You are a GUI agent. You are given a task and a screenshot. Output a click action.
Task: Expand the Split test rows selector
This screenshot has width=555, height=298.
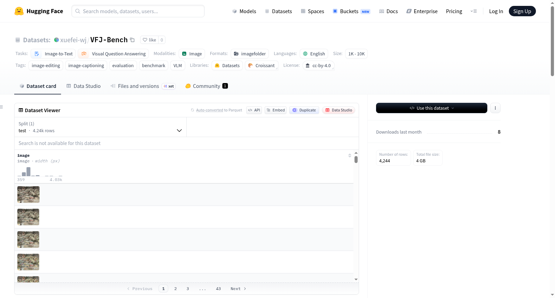tap(100, 127)
